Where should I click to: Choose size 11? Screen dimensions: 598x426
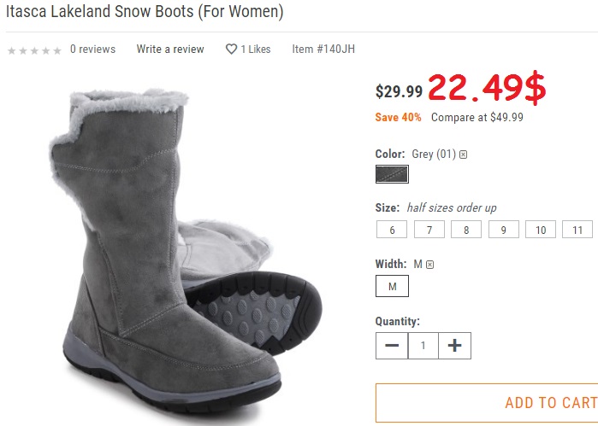pos(577,230)
